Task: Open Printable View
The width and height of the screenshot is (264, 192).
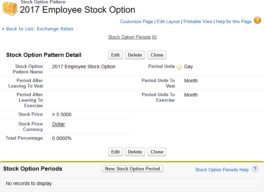Action: pyautogui.click(x=198, y=21)
